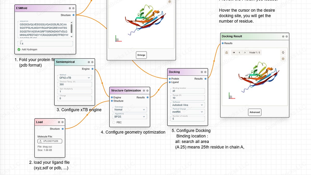The height and width of the screenshot is (175, 311).
Task: Click the Docking Protein input port
Action: (170, 79)
